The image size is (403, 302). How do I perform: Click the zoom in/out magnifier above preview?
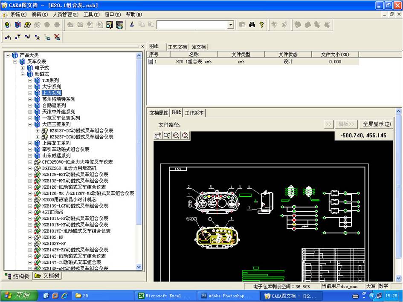click(x=167, y=135)
